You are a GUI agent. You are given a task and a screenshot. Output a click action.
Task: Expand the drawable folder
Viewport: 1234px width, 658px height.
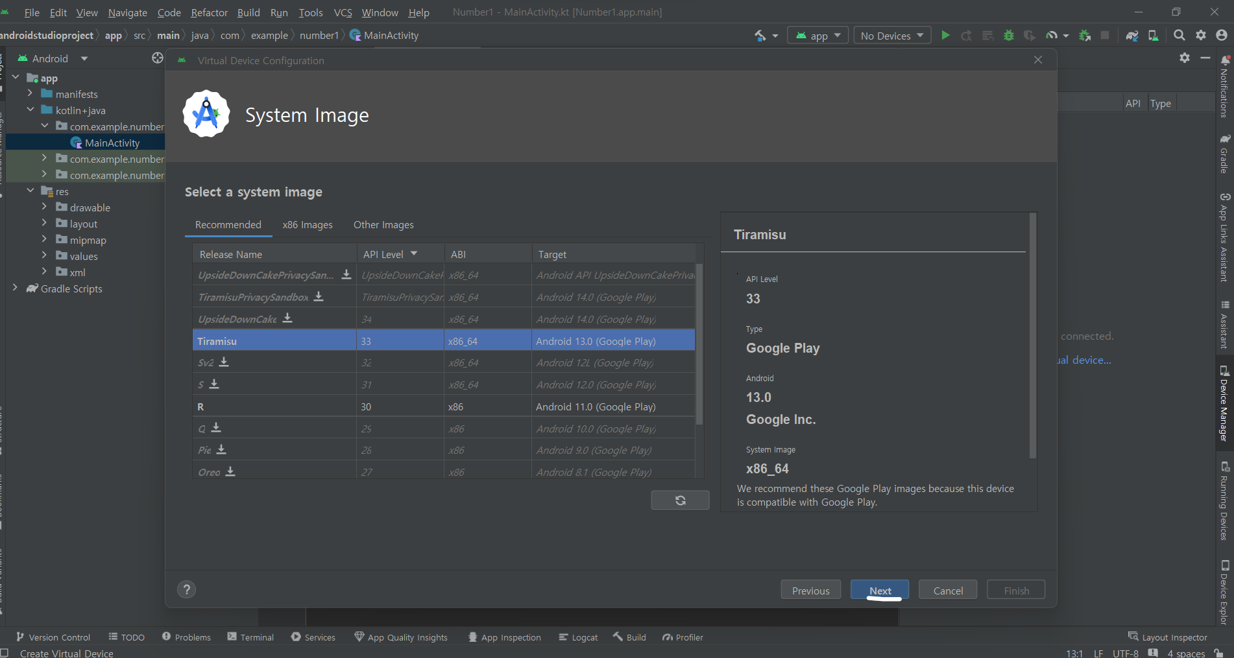(x=44, y=207)
